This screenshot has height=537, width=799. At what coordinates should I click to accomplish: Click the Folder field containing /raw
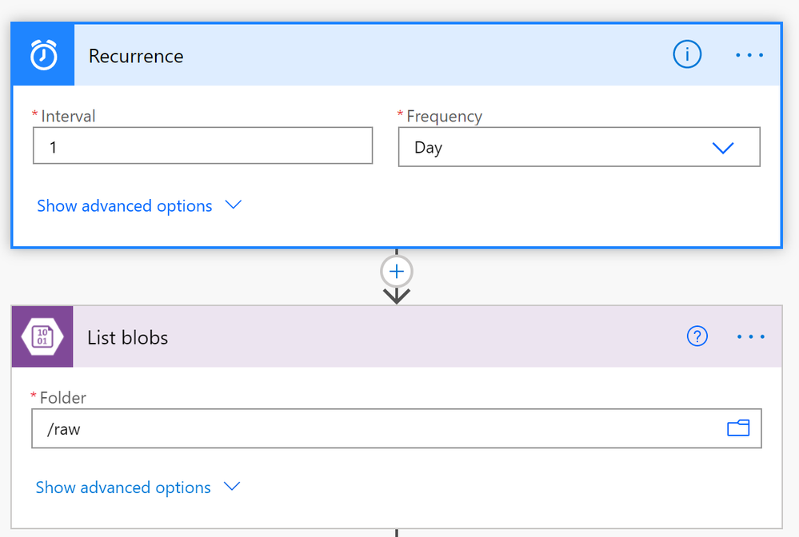click(376, 429)
